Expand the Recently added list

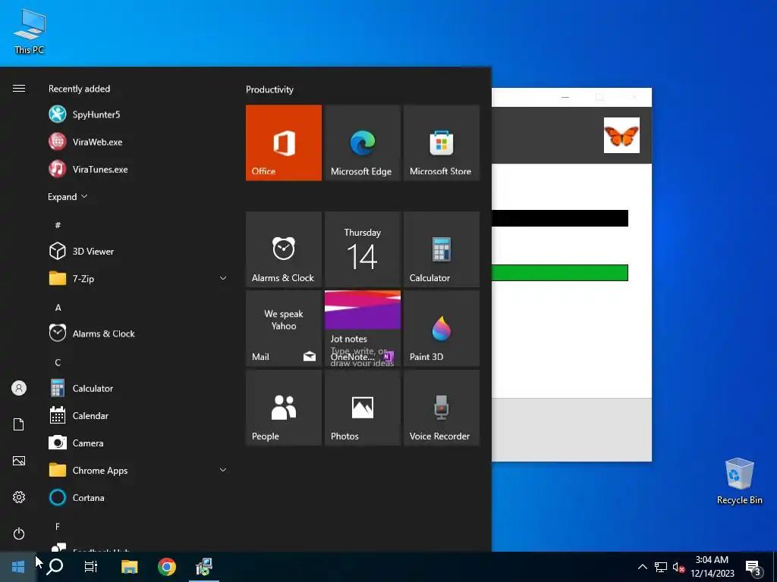click(x=68, y=196)
